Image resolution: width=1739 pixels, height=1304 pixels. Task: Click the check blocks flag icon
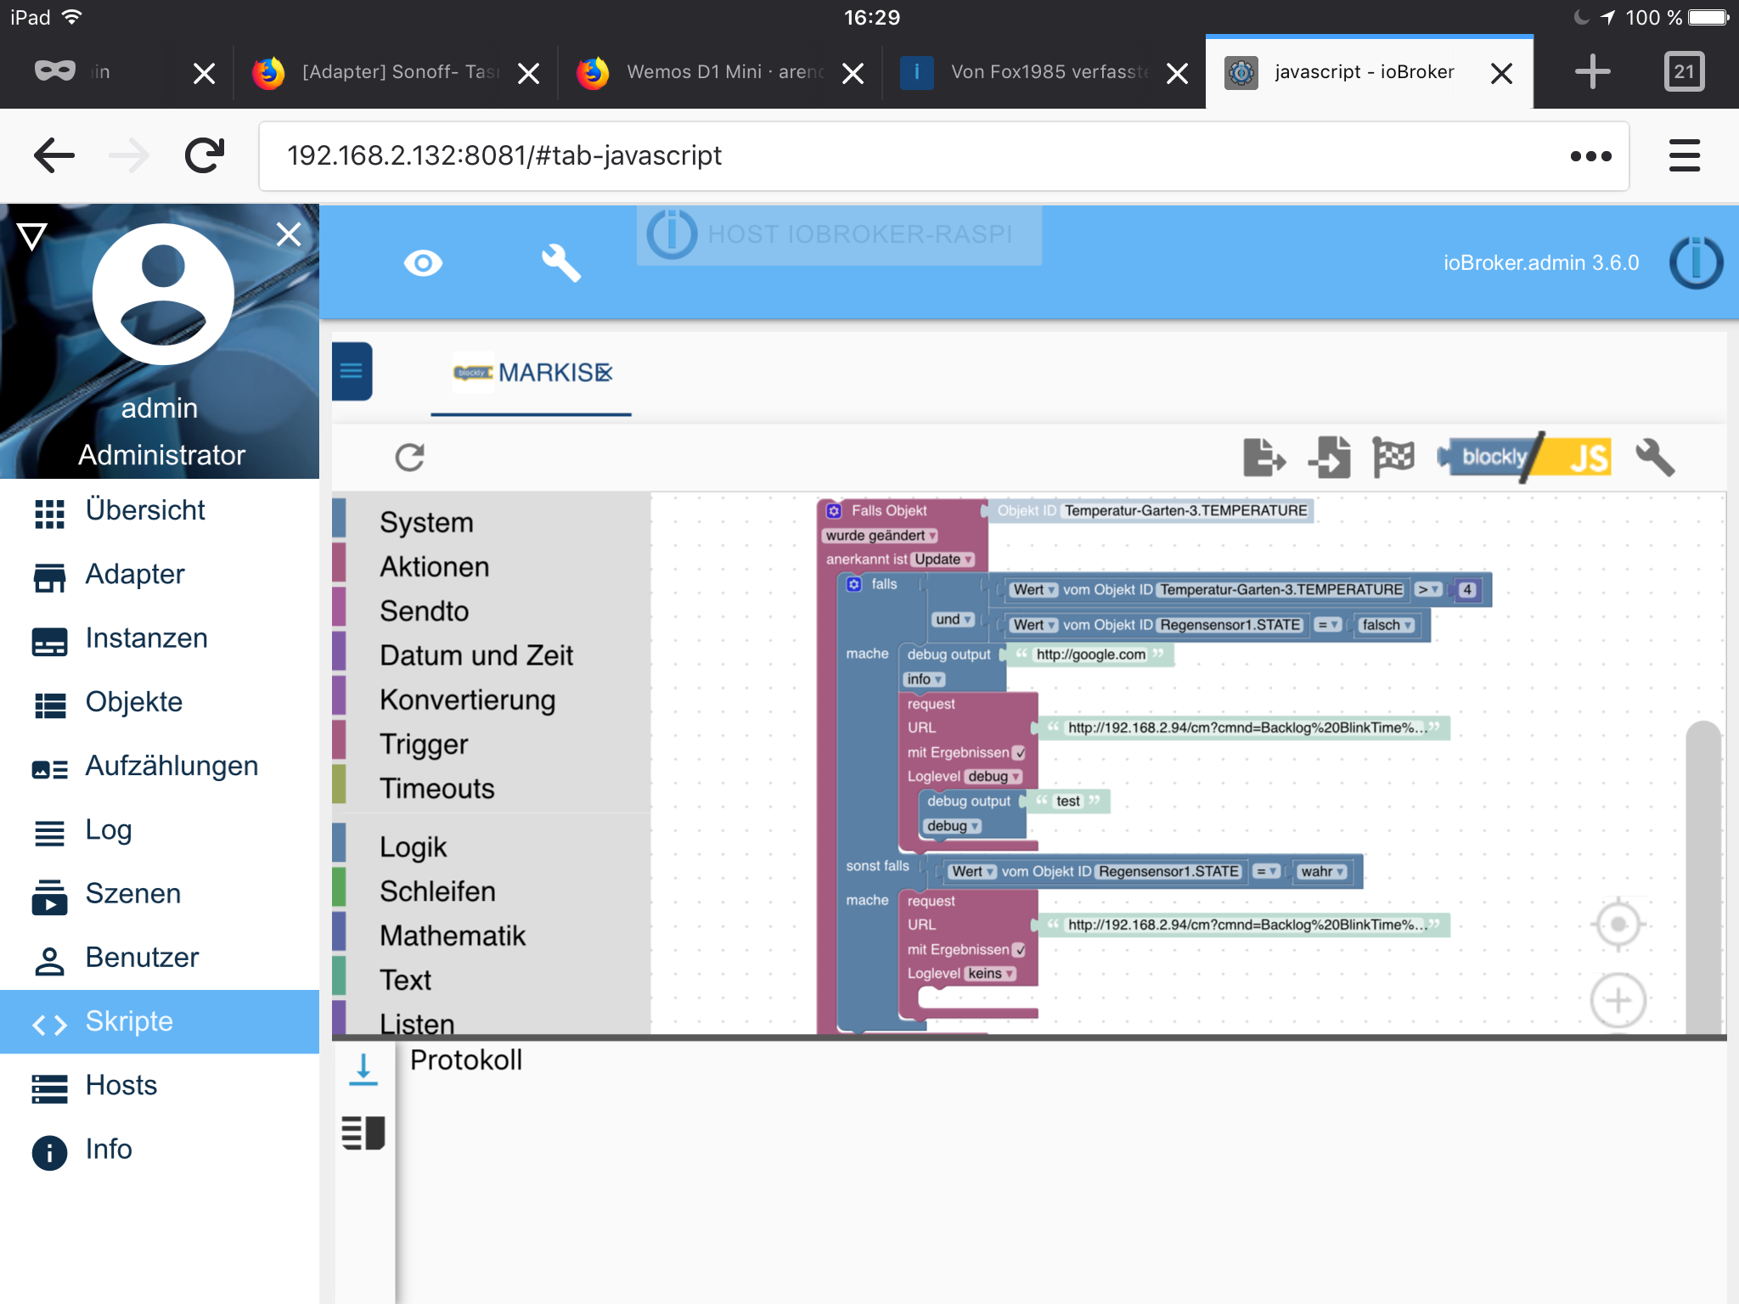tap(1393, 458)
